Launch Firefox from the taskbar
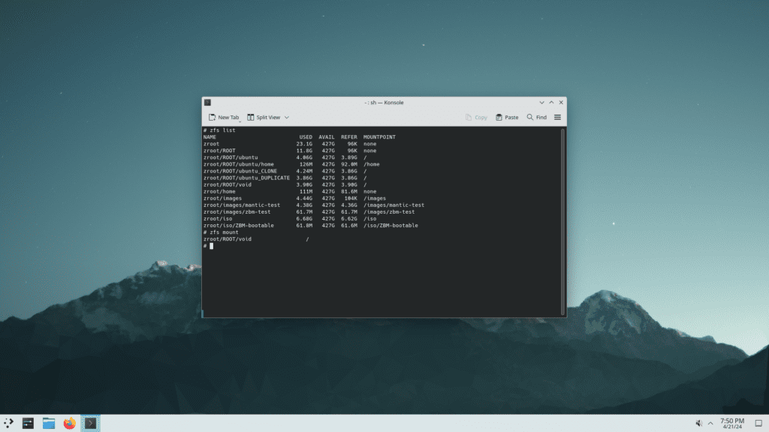Image resolution: width=769 pixels, height=432 pixels. [69, 422]
